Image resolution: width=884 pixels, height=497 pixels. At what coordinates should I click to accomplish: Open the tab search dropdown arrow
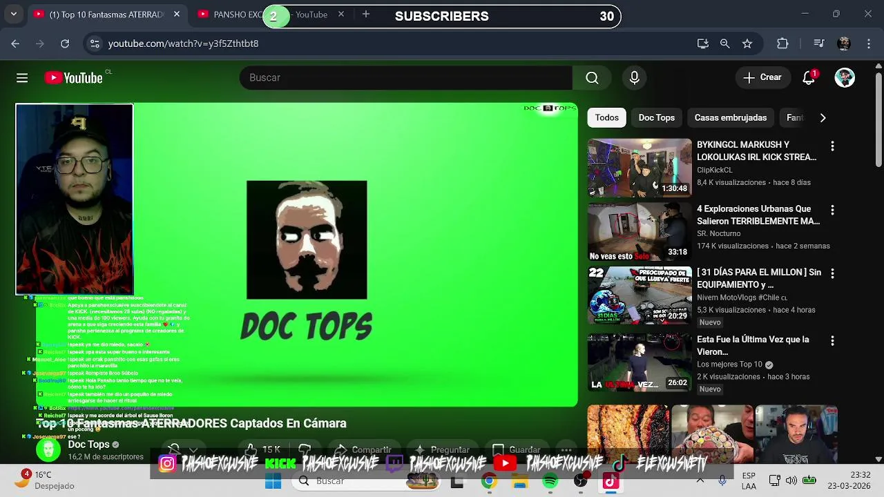pyautogui.click(x=14, y=14)
